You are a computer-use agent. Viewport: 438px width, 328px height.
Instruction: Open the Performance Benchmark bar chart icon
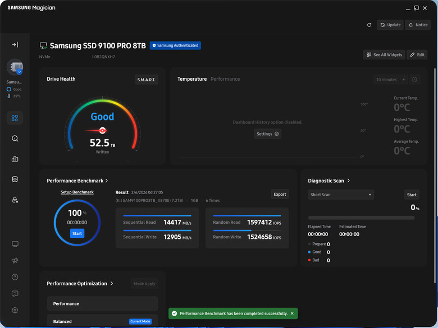pyautogui.click(x=15, y=159)
